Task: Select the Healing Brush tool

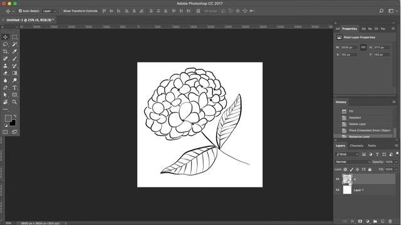Action: pyautogui.click(x=6, y=59)
